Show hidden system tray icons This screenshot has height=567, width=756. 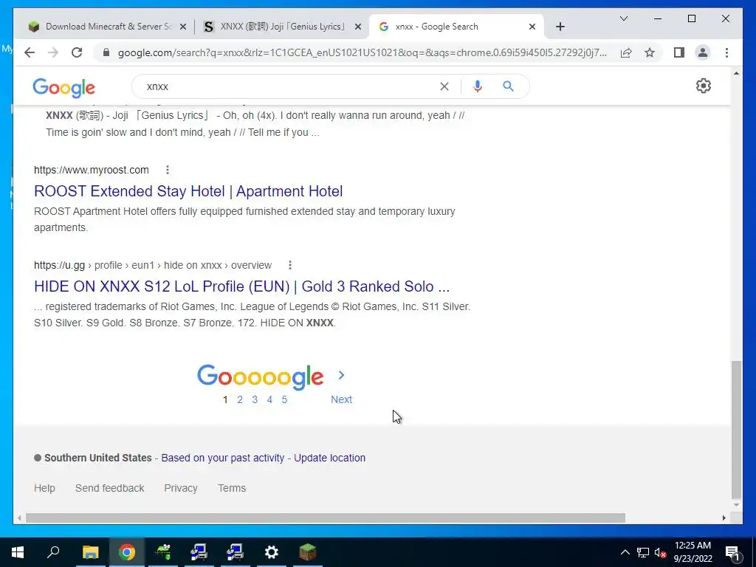[625, 552]
